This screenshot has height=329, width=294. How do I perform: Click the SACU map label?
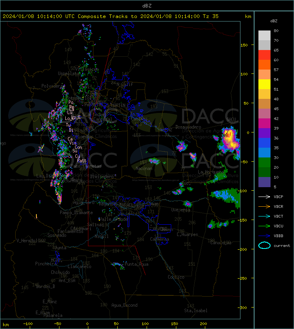[231, 120]
